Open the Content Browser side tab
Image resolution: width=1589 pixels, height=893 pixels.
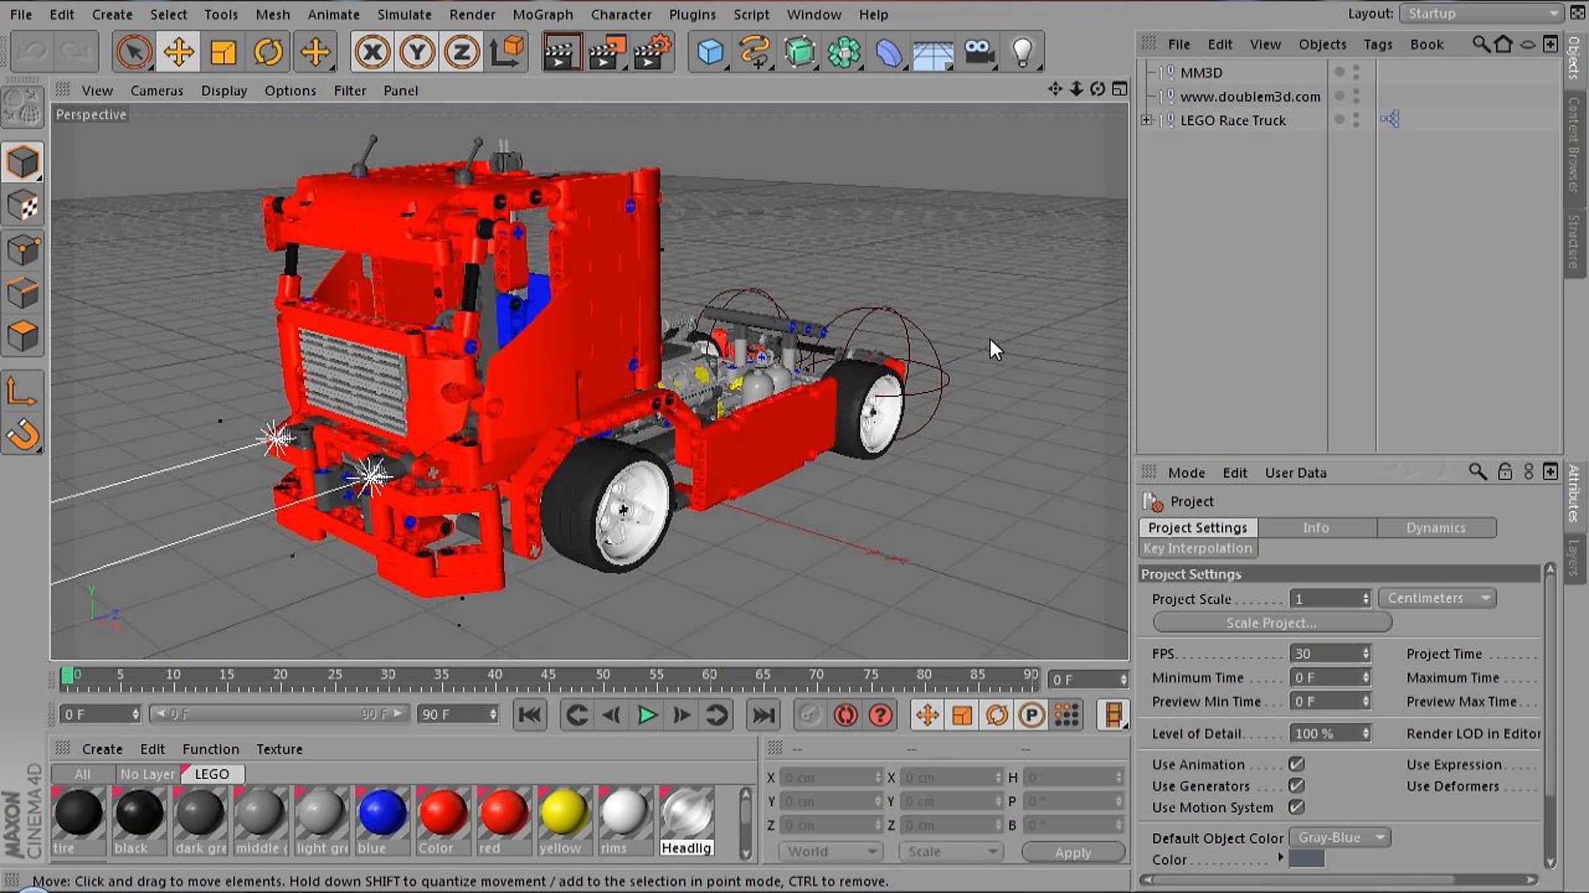(x=1575, y=146)
